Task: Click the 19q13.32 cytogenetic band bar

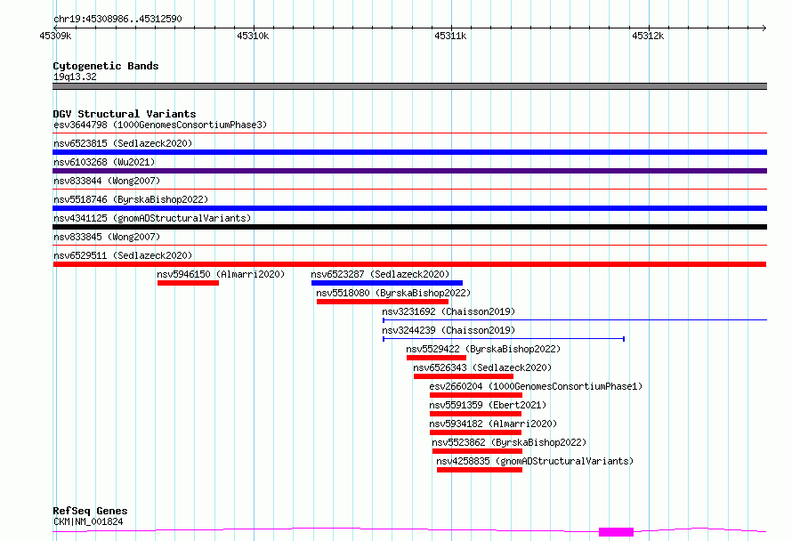Action: (x=409, y=86)
